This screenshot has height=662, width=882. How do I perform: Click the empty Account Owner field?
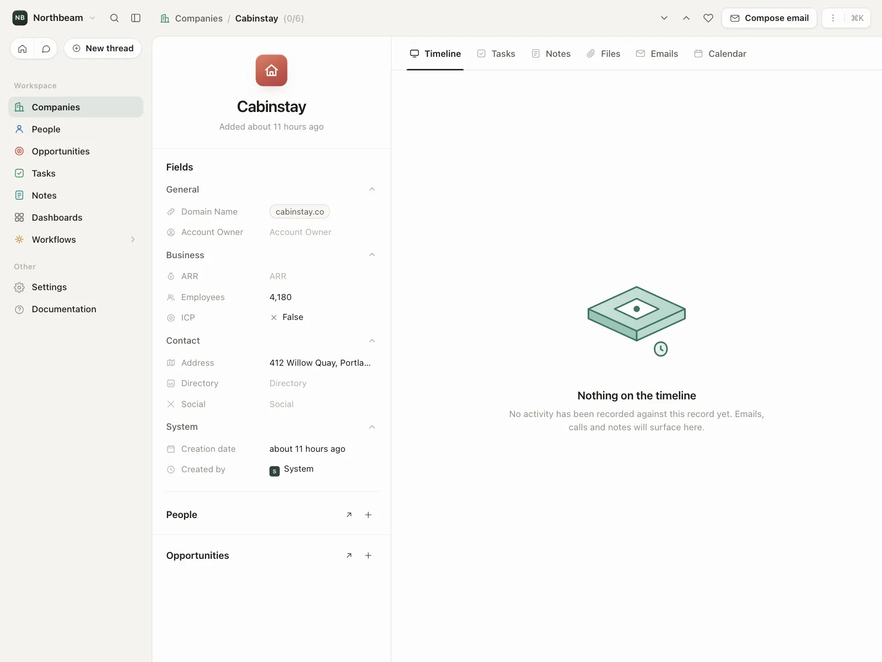pos(300,232)
